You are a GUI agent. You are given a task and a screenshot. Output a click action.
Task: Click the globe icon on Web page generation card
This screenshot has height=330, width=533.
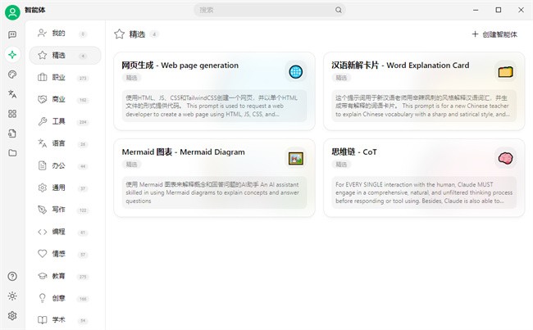296,71
